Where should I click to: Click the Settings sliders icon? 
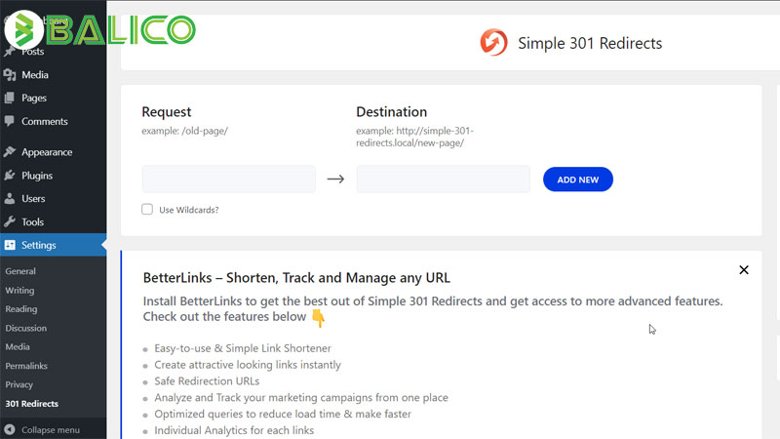(10, 245)
